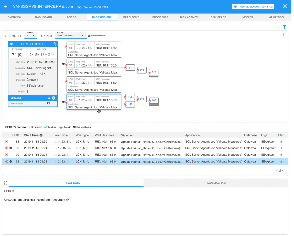
Task: Switch to the Plan Diagram tab
Action: (x=215, y=183)
